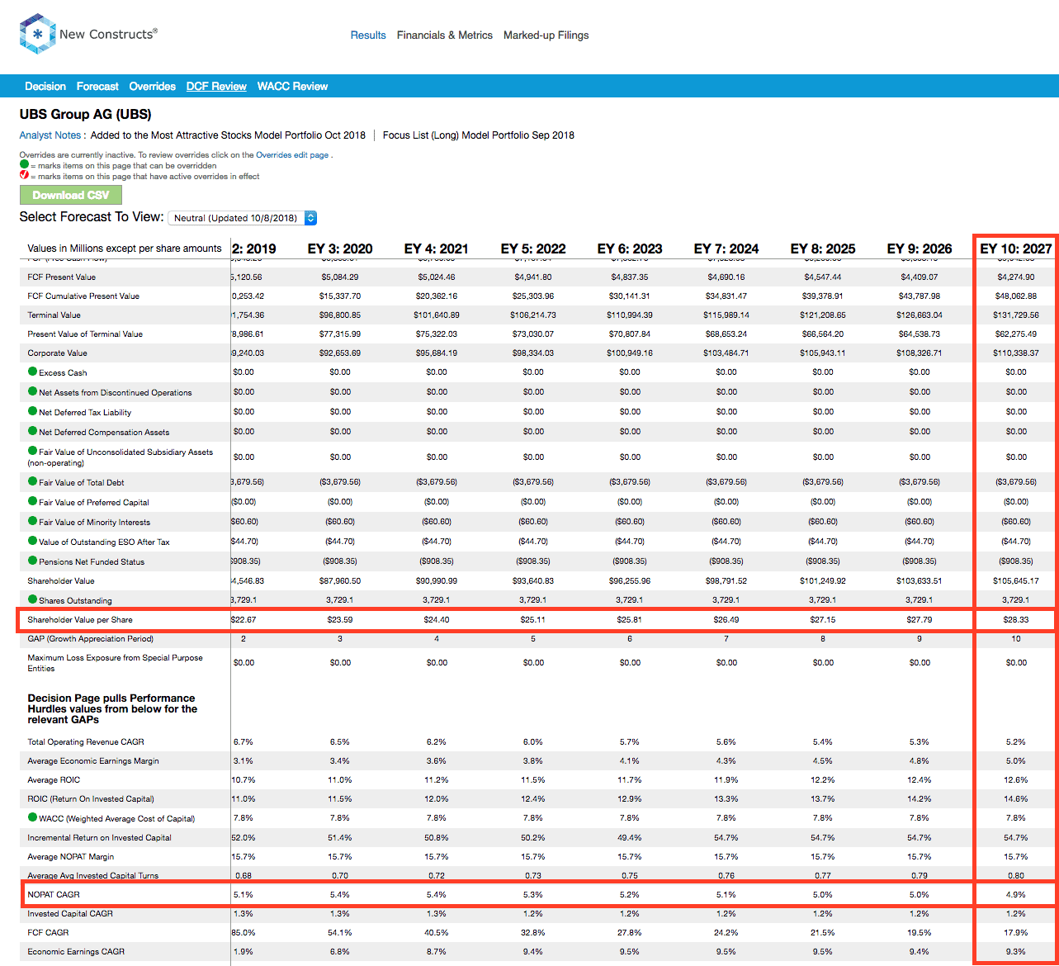Click the green legend dot for overridable items
The height and width of the screenshot is (966, 1059).
24,165
